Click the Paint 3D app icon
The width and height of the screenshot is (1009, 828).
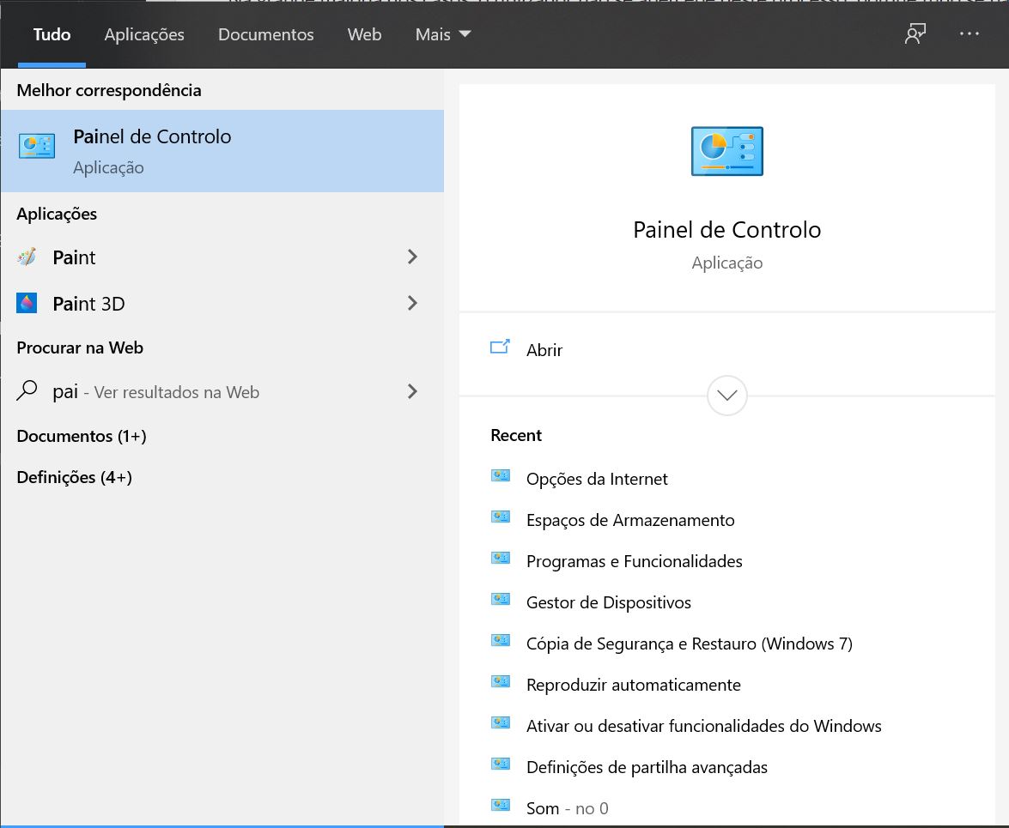click(x=27, y=304)
